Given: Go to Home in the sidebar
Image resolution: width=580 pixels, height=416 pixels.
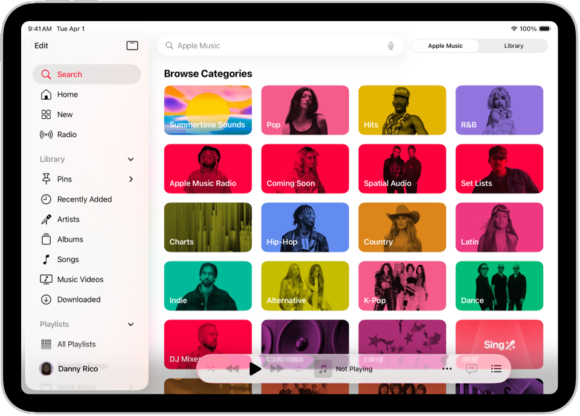Looking at the screenshot, I should pos(66,94).
